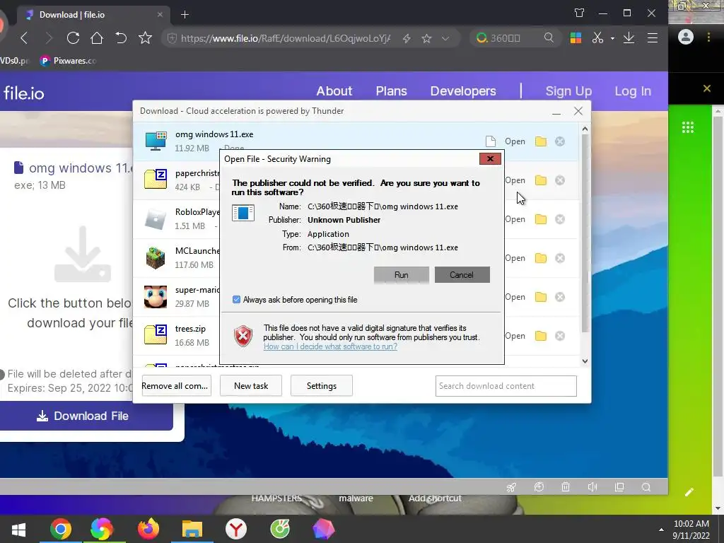Screen dimensions: 724x543
Task: Open File Explorer from the taskbar
Action: tap(192, 529)
